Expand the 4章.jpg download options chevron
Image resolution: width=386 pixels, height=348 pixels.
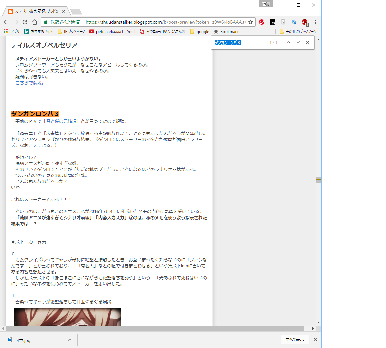point(70,340)
